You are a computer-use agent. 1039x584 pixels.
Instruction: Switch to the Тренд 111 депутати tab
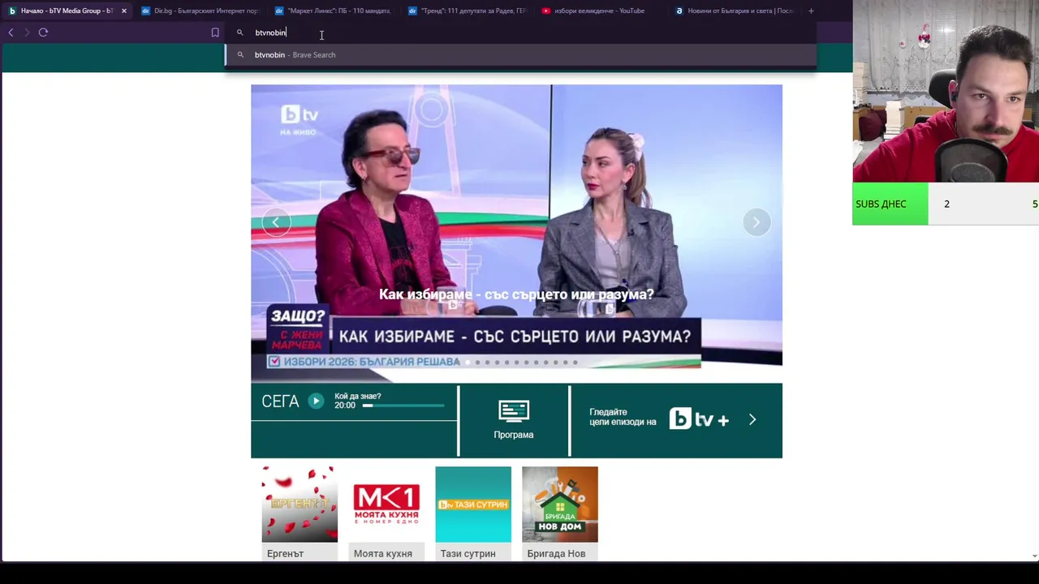click(467, 11)
